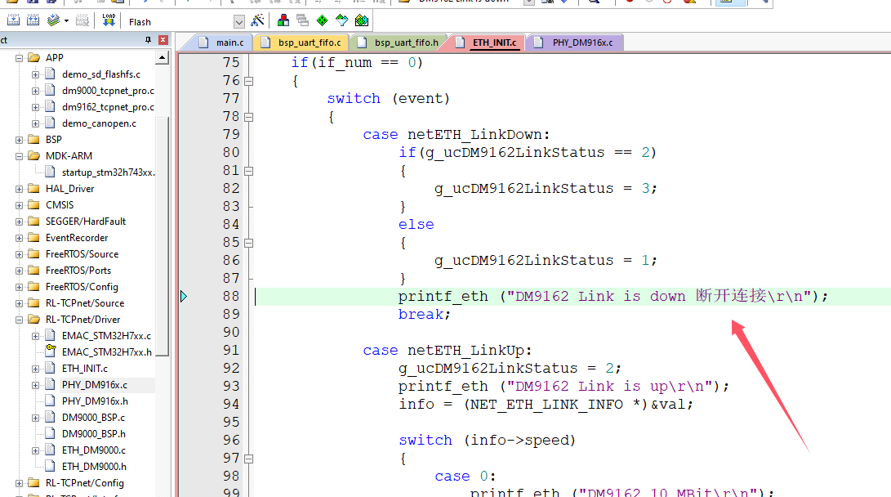Click the project tree vertical scrollbar thumb
Image resolution: width=891 pixels, height=497 pixels.
(x=163, y=236)
